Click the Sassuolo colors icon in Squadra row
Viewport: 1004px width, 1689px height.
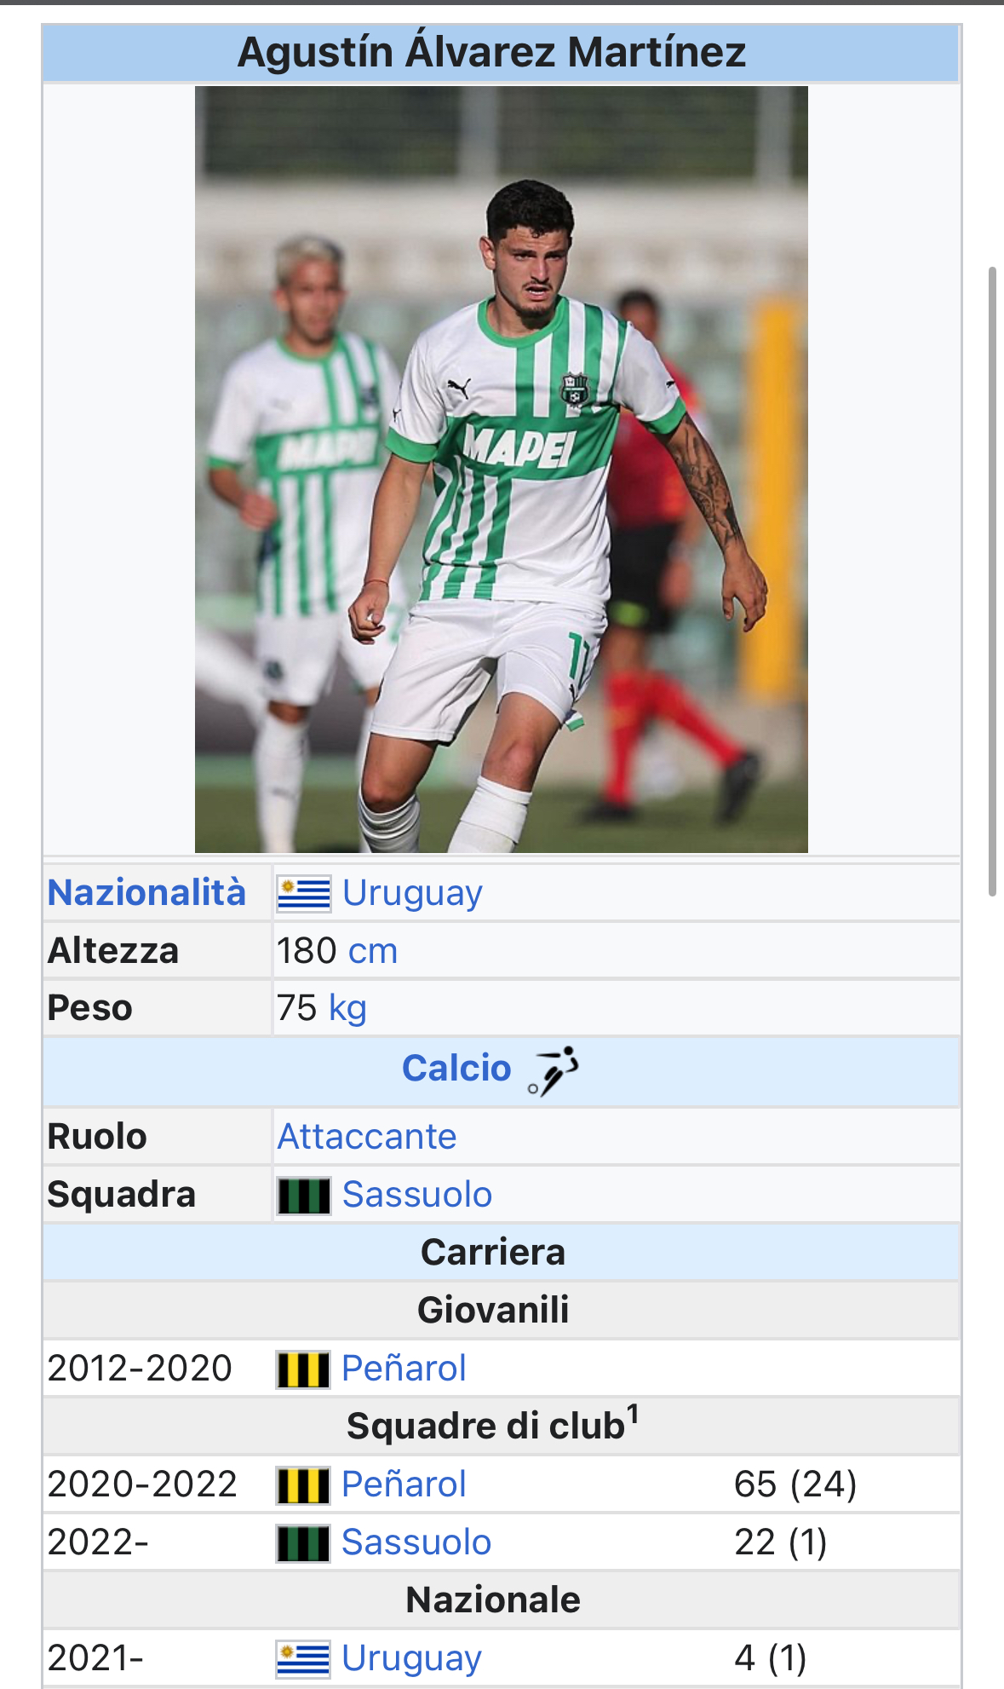coord(304,1196)
